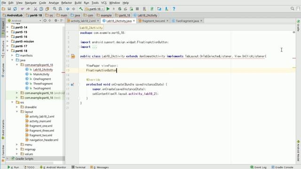Expand the values folder

pyautogui.click(x=17, y=154)
